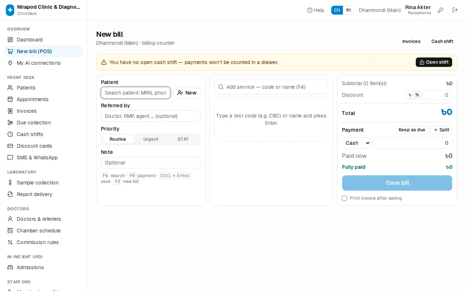This screenshot has height=291, width=466.
Task: Click the Dashboard grid icon
Action: [10, 40]
